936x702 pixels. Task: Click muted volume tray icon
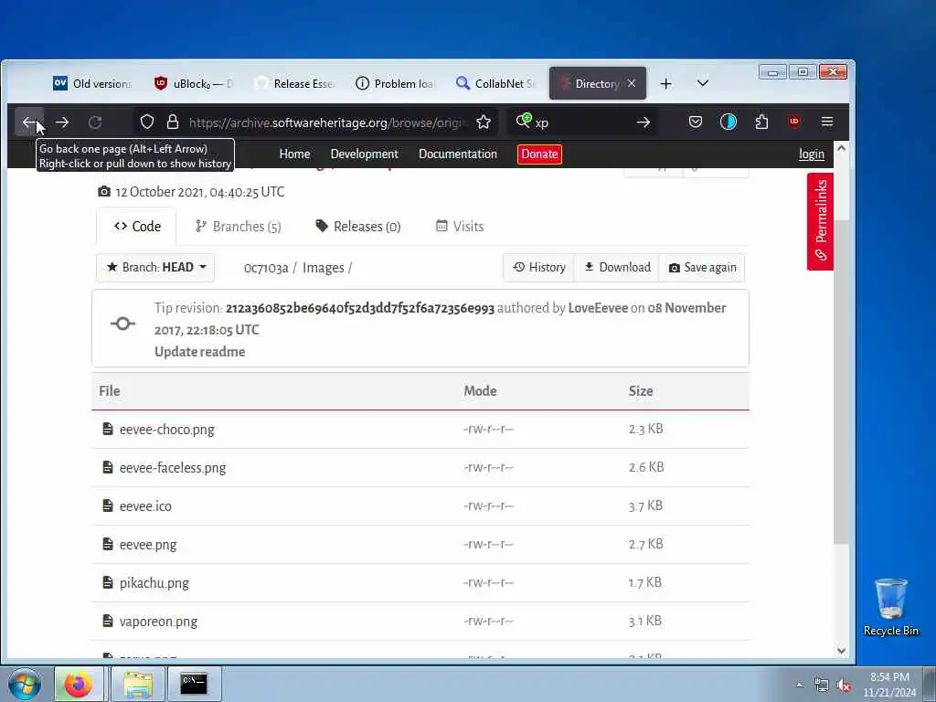[x=844, y=686]
